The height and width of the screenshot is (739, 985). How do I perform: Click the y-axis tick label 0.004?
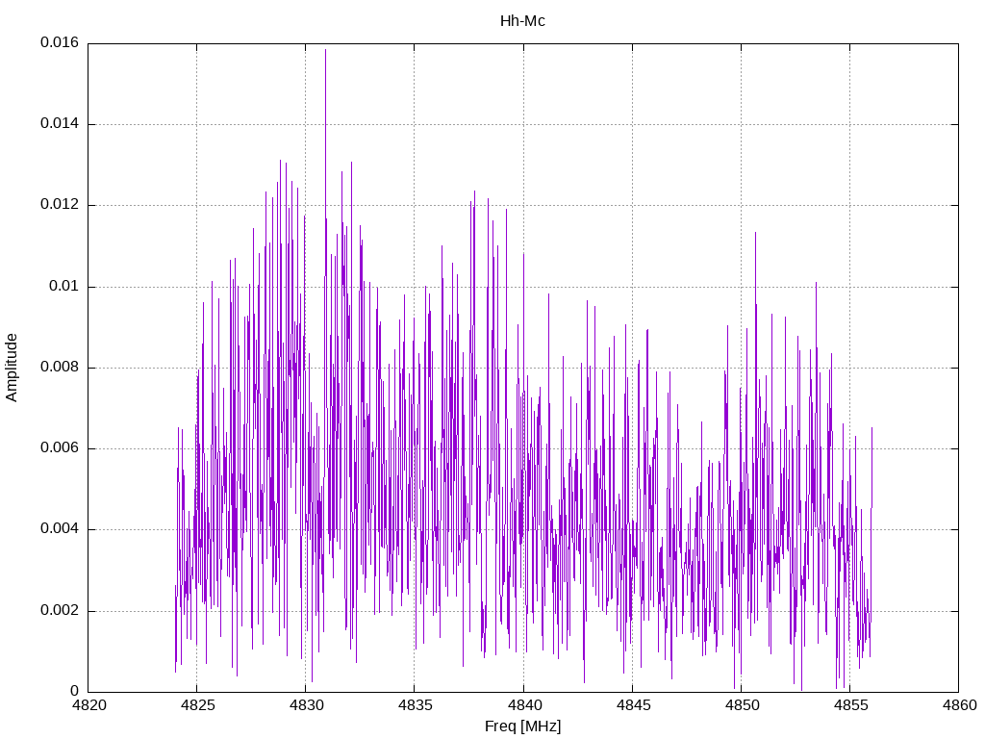60,529
